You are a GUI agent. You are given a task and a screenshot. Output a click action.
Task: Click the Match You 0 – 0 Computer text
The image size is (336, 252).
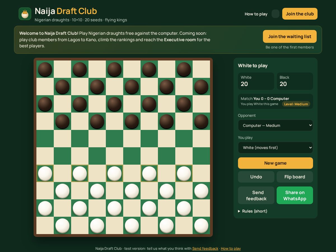pyautogui.click(x=265, y=99)
